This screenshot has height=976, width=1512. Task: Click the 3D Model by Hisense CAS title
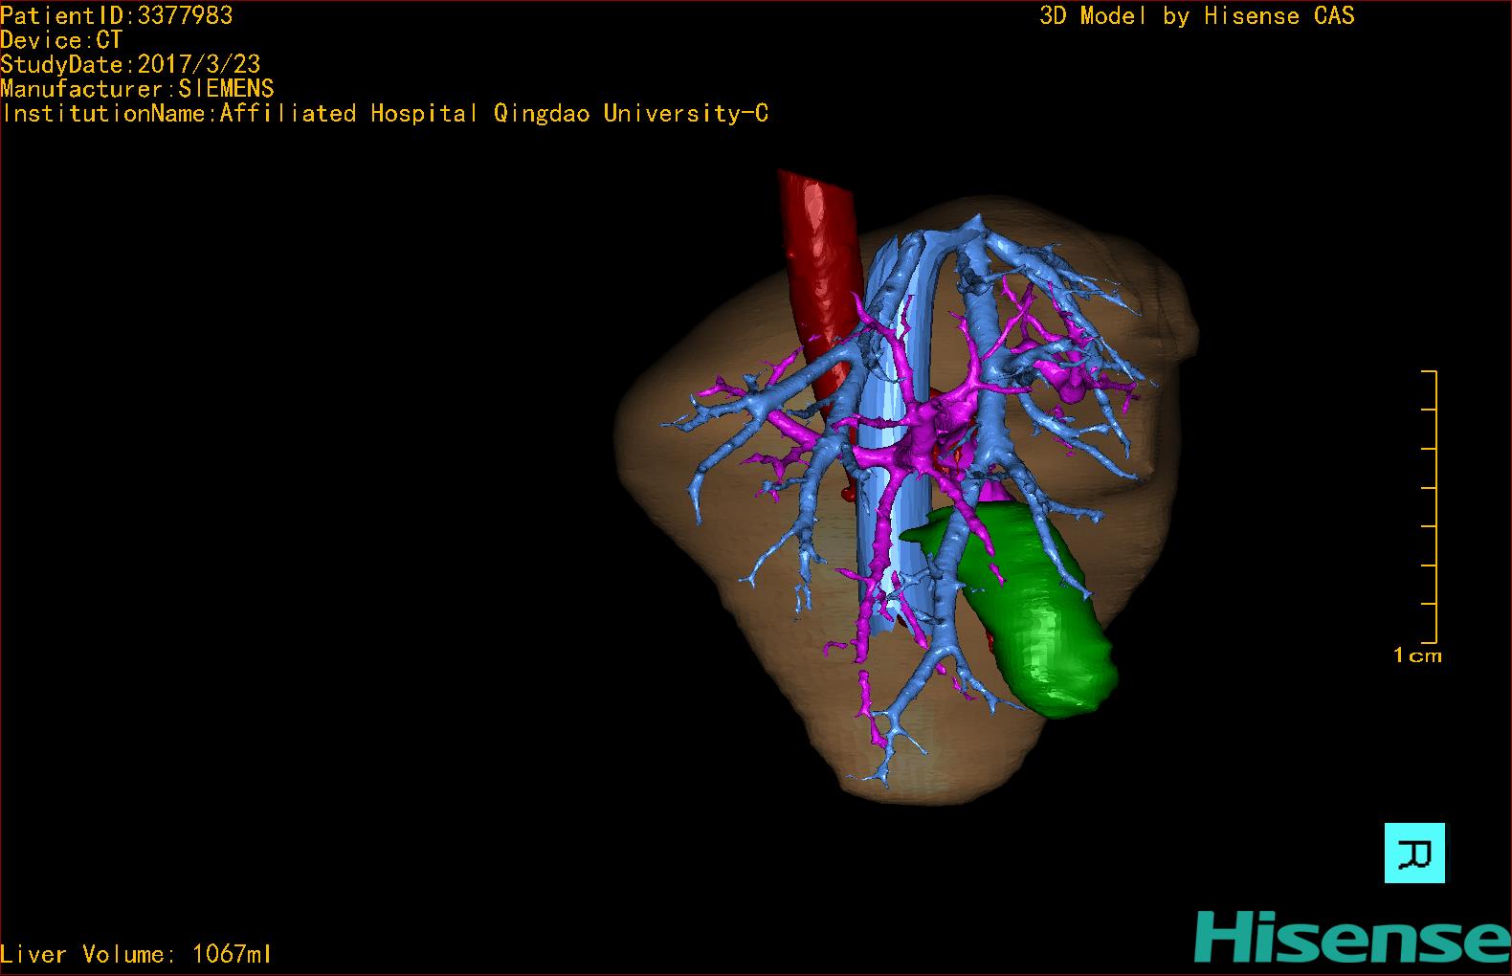[x=1196, y=16]
